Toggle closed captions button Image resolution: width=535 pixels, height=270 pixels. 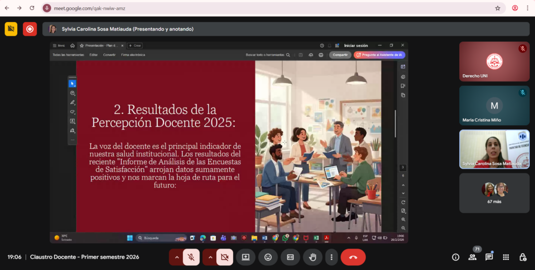290,257
